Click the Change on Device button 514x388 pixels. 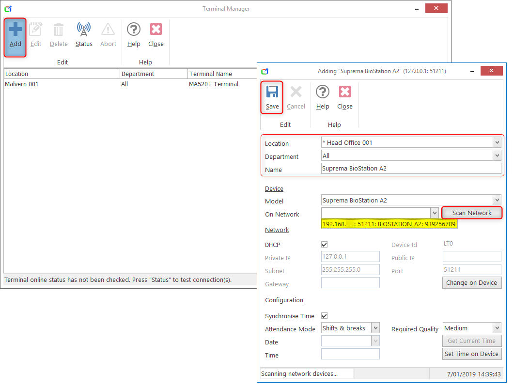pyautogui.click(x=472, y=282)
